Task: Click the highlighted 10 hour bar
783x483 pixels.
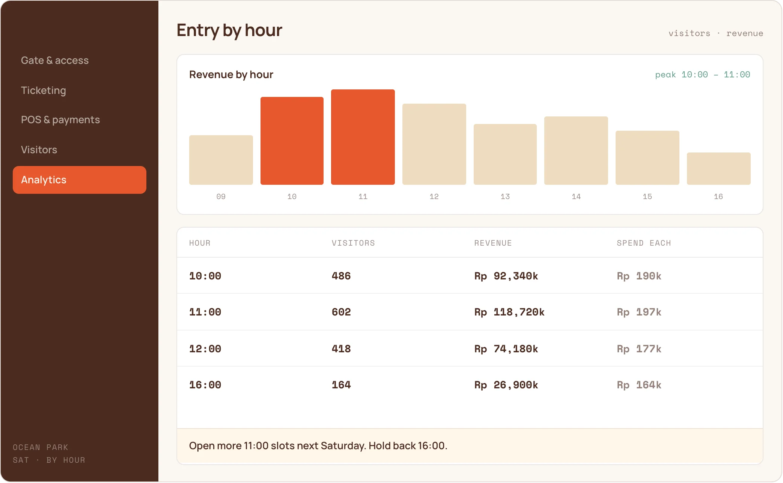Action: pyautogui.click(x=292, y=141)
